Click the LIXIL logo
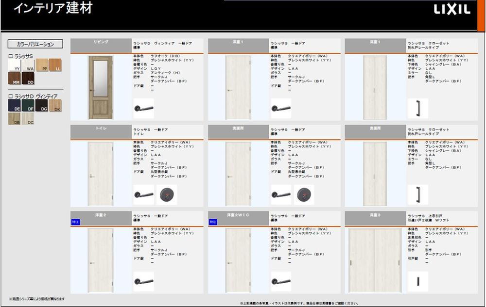Image resolution: width=486 pixels, height=307 pixels. [x=452, y=9]
